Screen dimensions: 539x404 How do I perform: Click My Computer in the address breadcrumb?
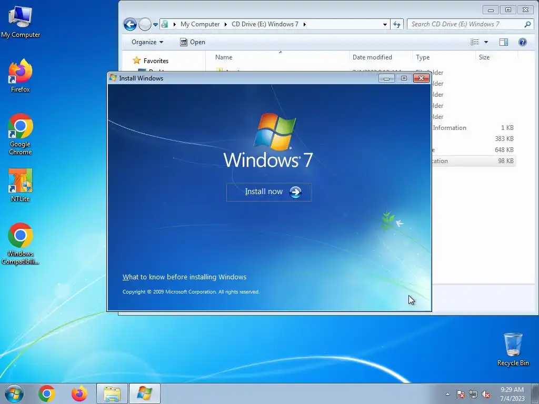[200, 24]
